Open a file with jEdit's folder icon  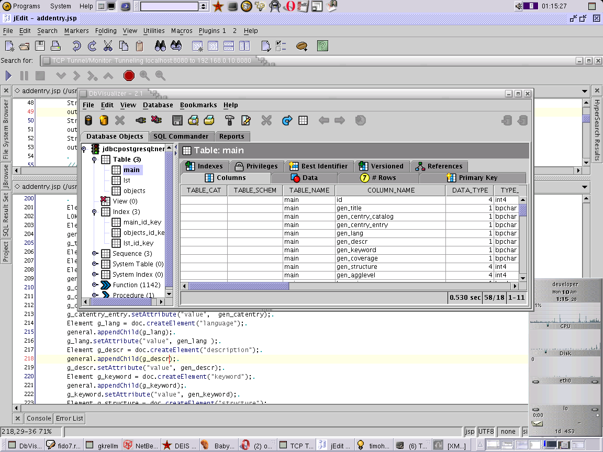[x=24, y=46]
